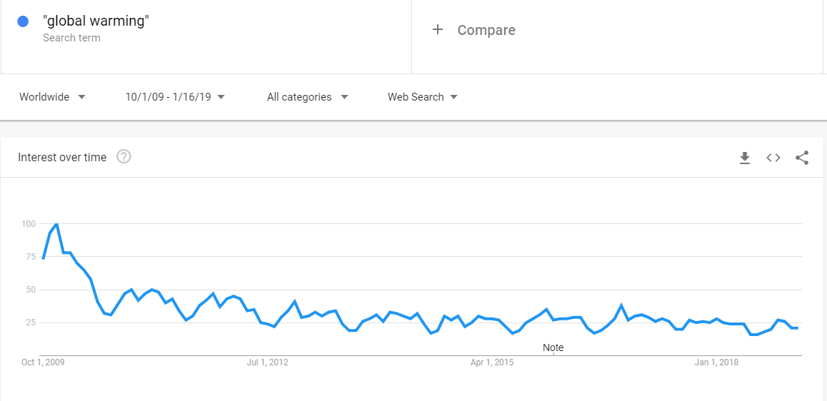Expand the All categories dropdown
Viewport: 827px width, 401px height.
click(x=307, y=97)
